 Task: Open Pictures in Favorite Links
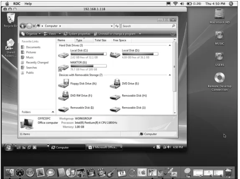(x=28, y=52)
